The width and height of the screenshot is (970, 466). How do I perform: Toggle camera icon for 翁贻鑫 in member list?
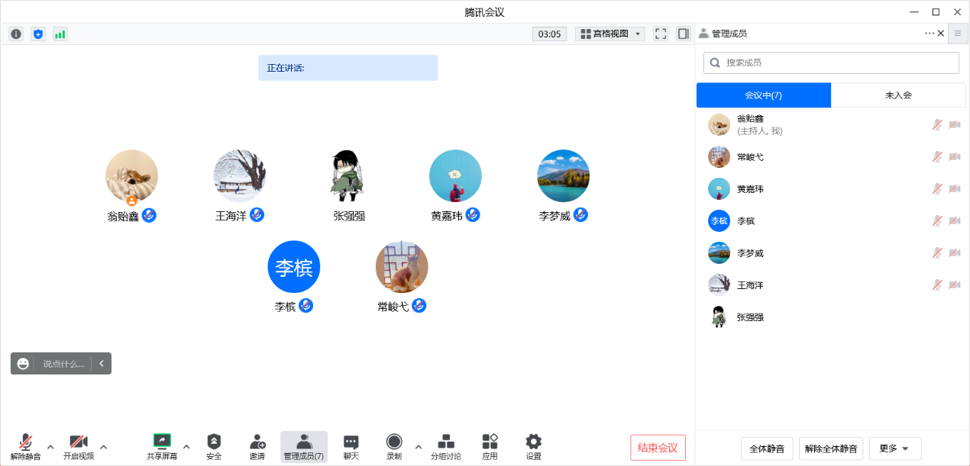(x=954, y=125)
